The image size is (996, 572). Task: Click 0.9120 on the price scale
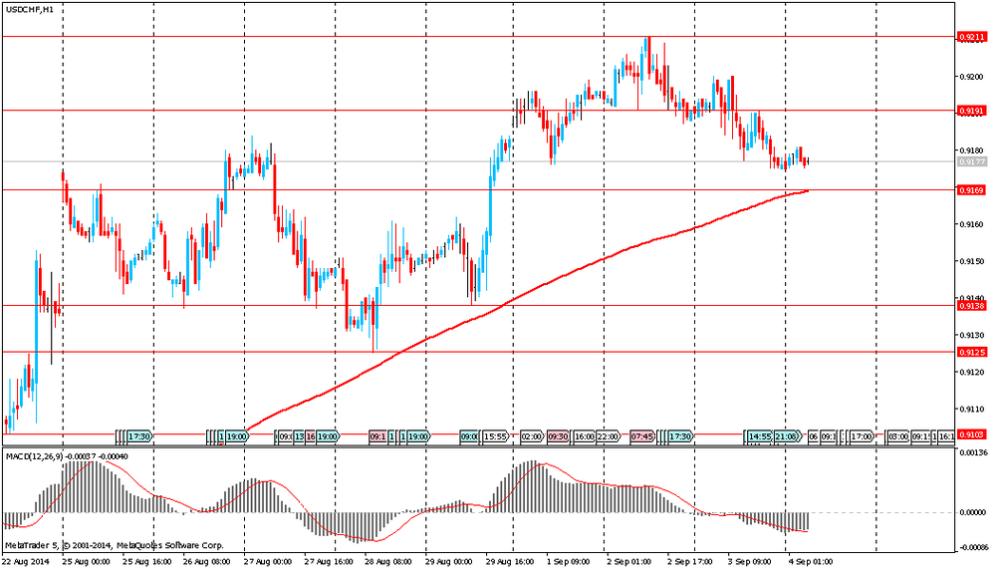pyautogui.click(x=972, y=373)
